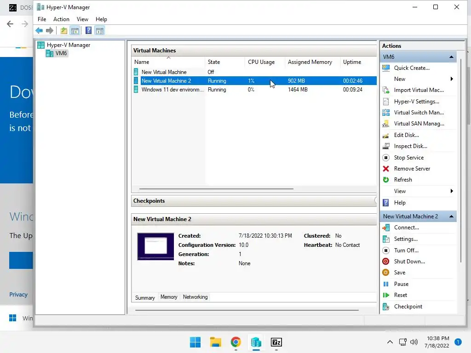The width and height of the screenshot is (471, 353).
Task: Click the details pane horizontal scrollbar
Action: coord(247,310)
